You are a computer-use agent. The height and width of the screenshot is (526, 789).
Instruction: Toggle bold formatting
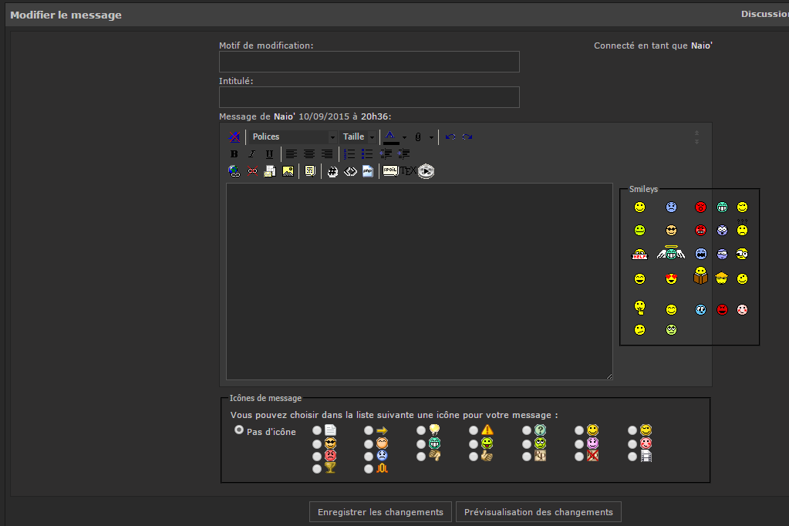(x=234, y=154)
